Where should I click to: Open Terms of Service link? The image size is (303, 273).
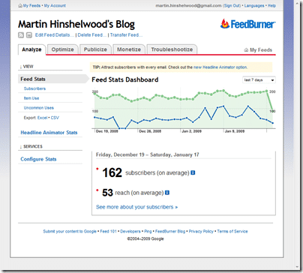click(232, 232)
